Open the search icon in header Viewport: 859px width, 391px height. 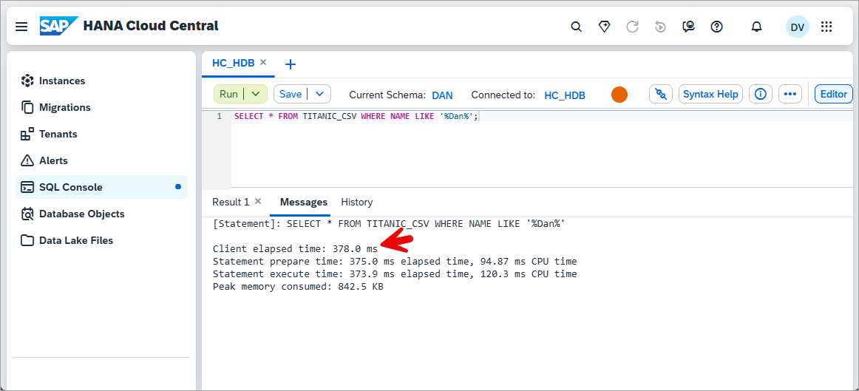point(576,27)
